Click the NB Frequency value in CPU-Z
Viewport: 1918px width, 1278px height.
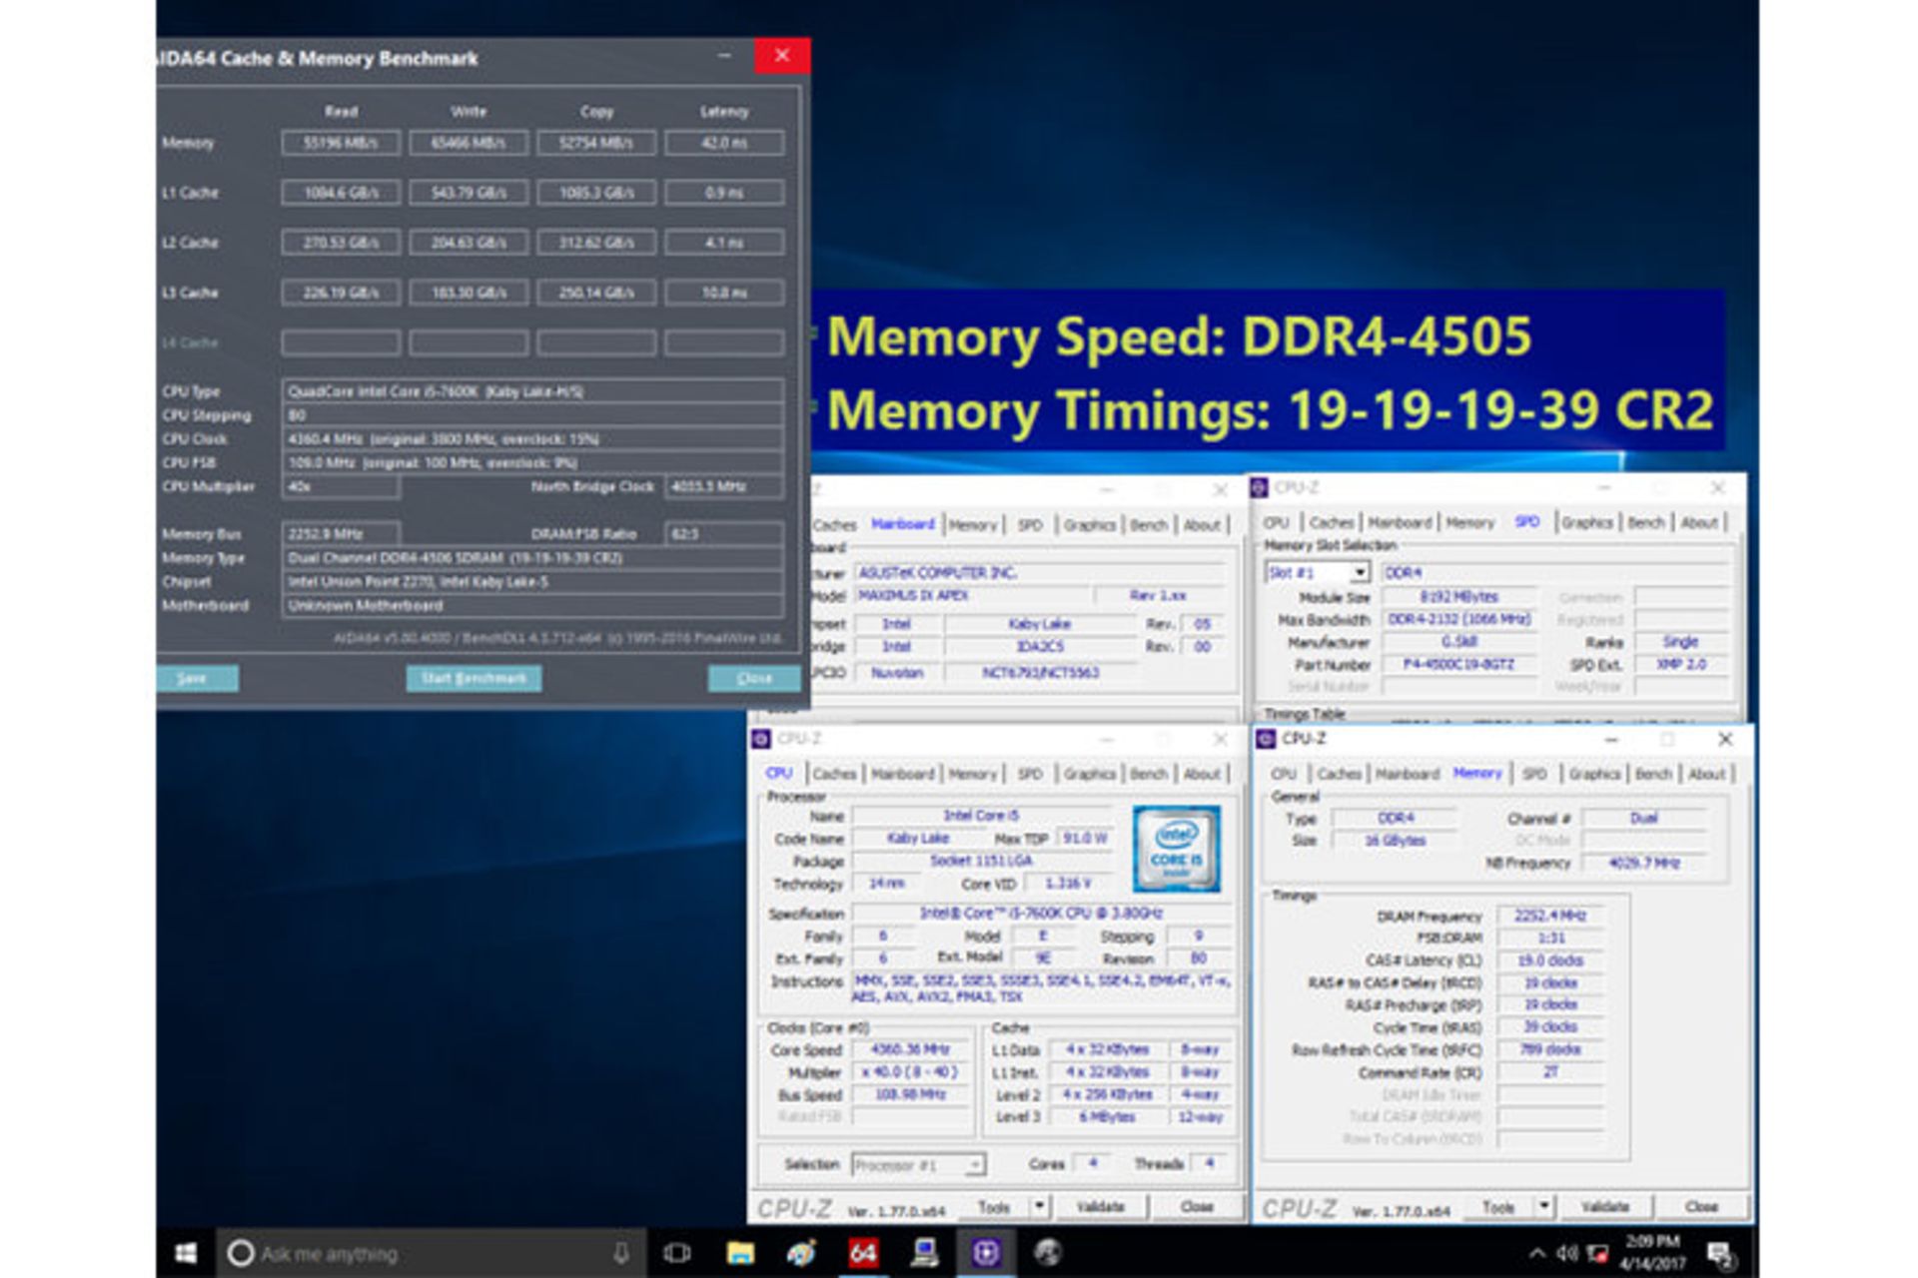(x=1643, y=863)
